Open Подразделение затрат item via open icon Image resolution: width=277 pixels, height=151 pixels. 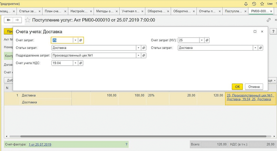[144, 55]
